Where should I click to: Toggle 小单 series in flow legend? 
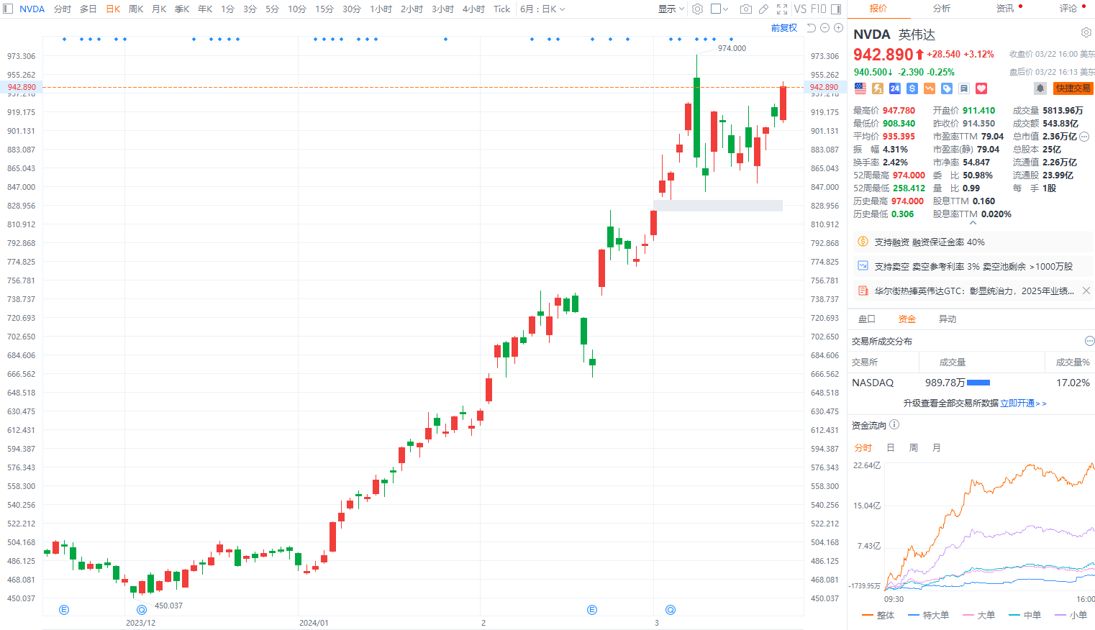pyautogui.click(x=1071, y=615)
